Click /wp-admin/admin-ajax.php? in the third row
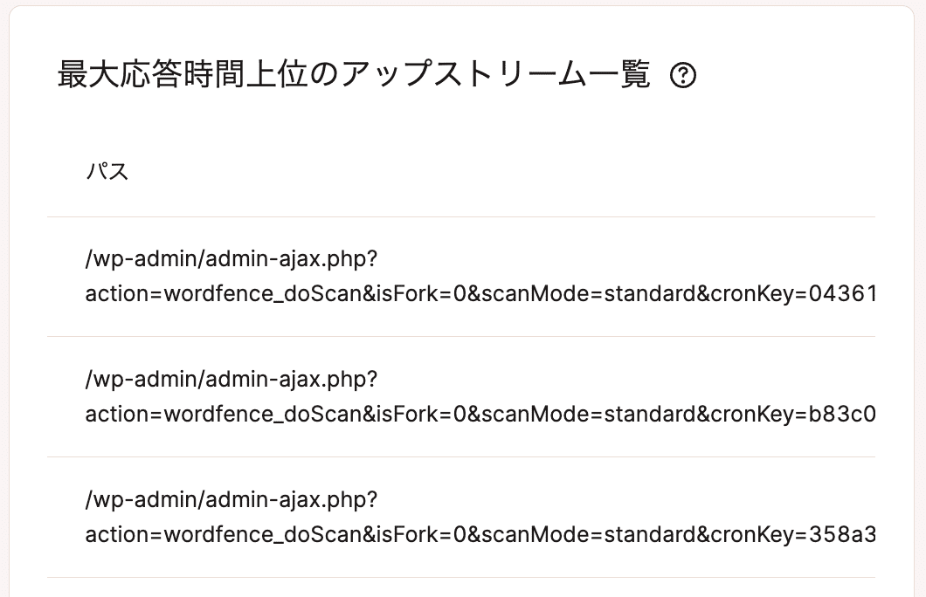926x597 pixels. (231, 499)
